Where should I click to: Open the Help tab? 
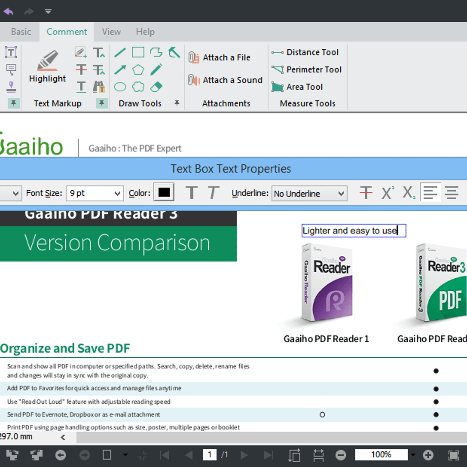[x=145, y=32]
